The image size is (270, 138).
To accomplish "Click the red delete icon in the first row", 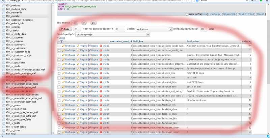I will click(x=101, y=45).
